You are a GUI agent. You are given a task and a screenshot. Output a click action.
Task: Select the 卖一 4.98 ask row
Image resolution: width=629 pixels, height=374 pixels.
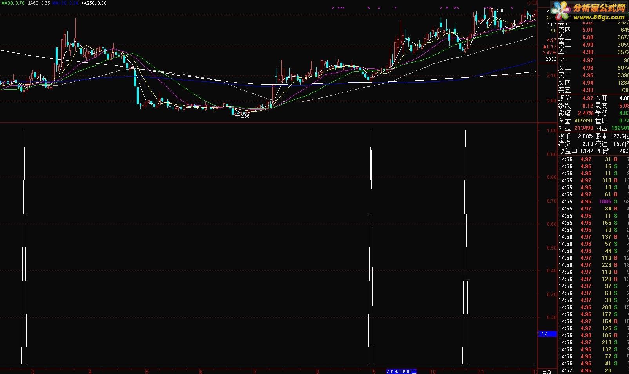coord(593,52)
